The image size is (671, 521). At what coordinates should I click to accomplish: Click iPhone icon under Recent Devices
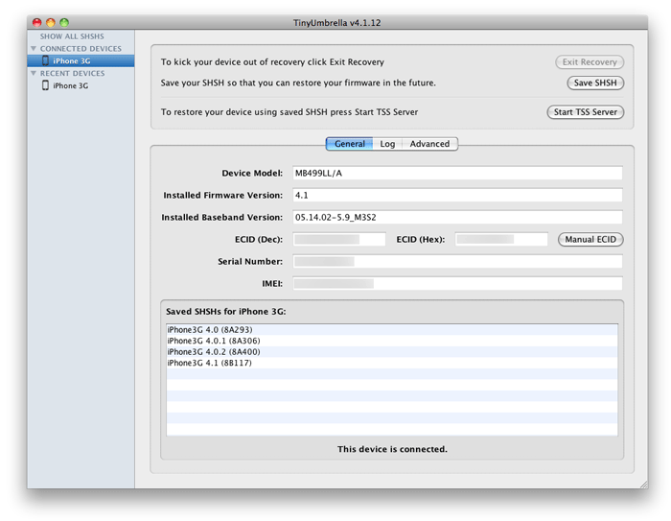(45, 85)
